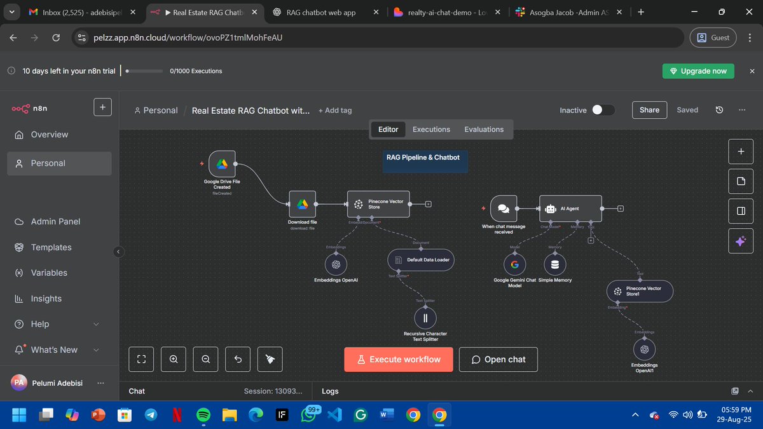The height and width of the screenshot is (429, 763).
Task: Switch to the Executions tab
Action: pos(431,129)
